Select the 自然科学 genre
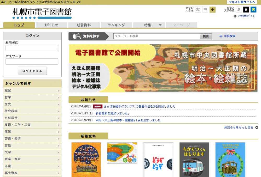This screenshot has width=261, height=177. tap(32, 118)
